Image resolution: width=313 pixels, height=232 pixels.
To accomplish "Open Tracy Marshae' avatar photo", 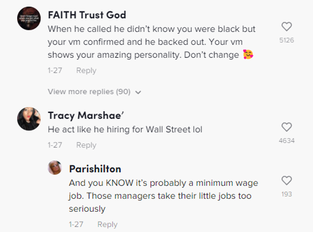I will pos(29,119).
